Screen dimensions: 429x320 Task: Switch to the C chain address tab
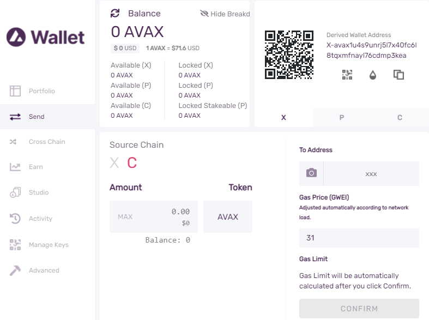pyautogui.click(x=400, y=118)
